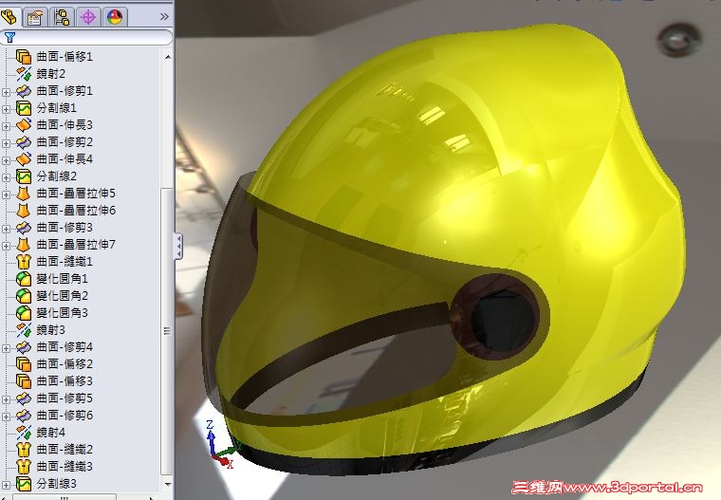
Task: Select the 曲面-縫織1 knit icon
Action: click(x=24, y=262)
